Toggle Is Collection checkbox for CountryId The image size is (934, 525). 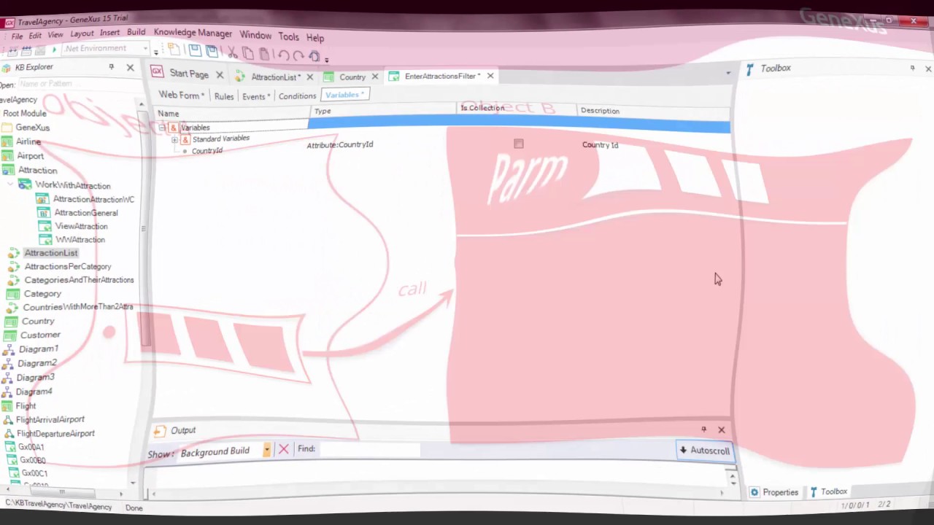point(518,144)
